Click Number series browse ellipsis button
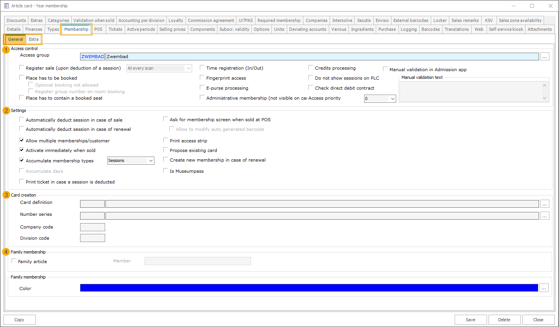Image resolution: width=559 pixels, height=327 pixels. tap(544, 216)
